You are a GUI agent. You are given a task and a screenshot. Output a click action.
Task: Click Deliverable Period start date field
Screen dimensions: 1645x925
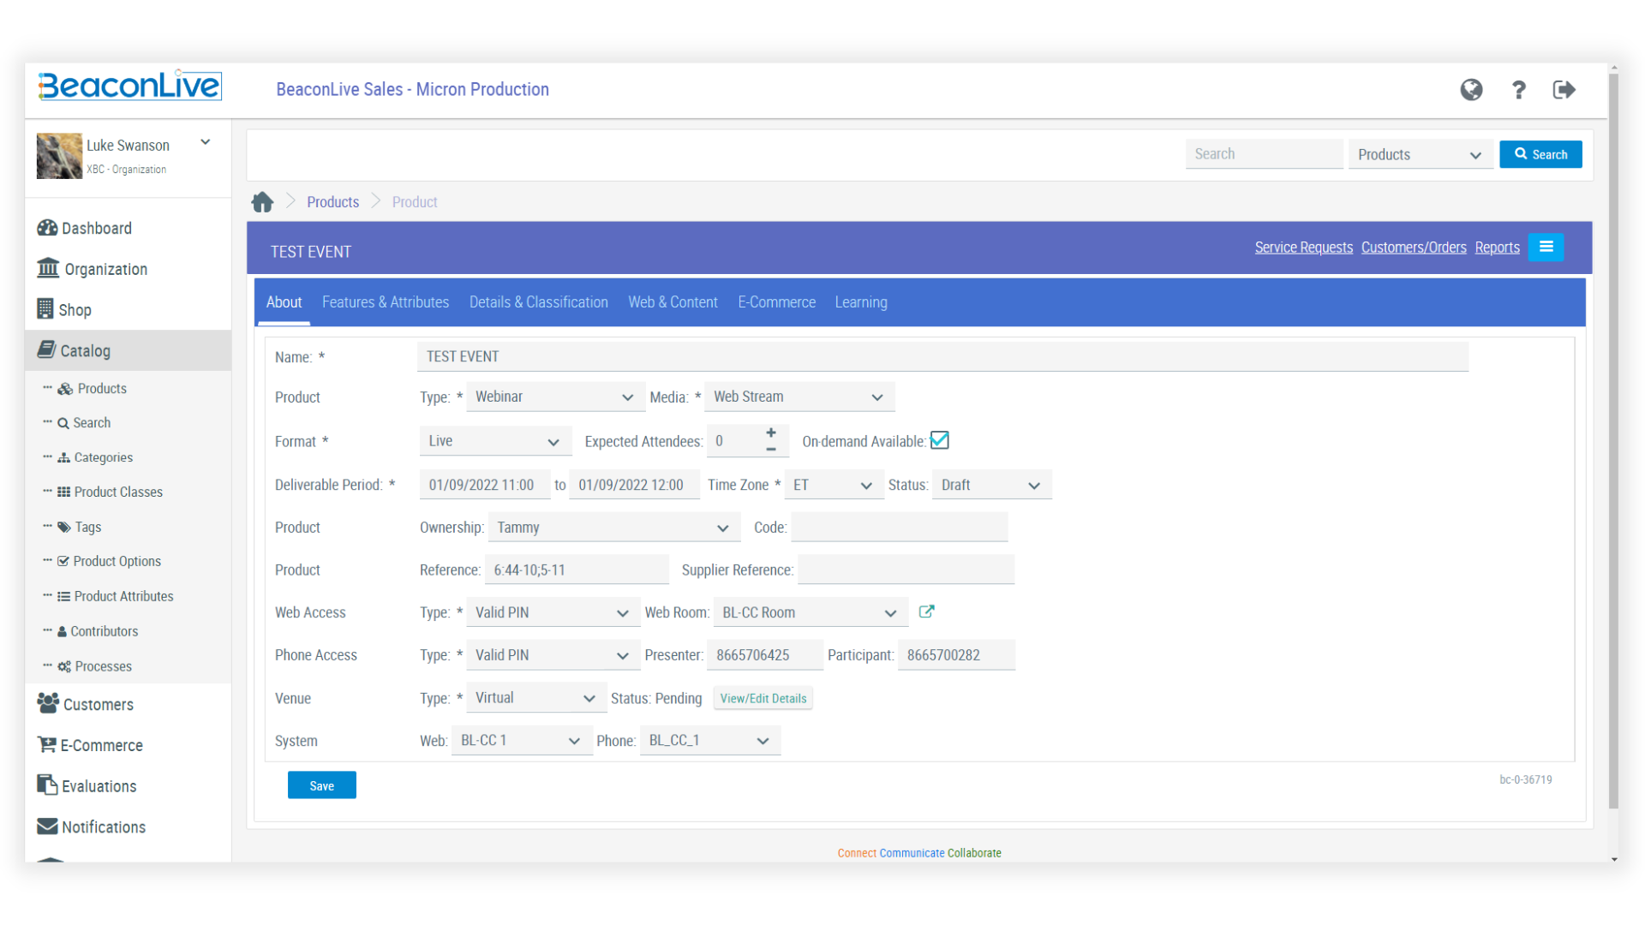pos(485,485)
